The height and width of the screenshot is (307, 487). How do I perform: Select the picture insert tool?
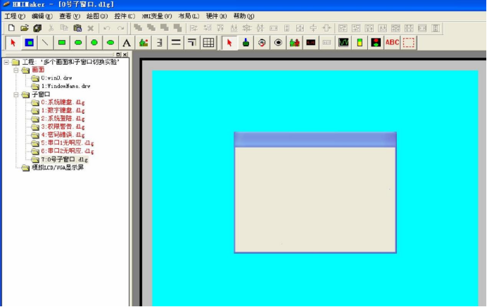(x=143, y=42)
